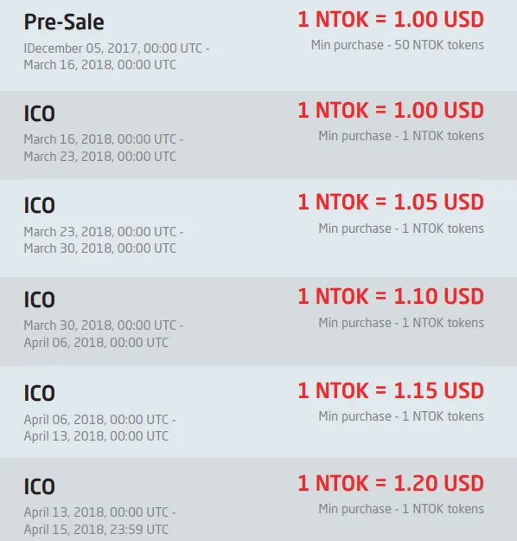Click April 06, 2018 end date of 1.10 round
The image size is (517, 541).
coord(96,343)
